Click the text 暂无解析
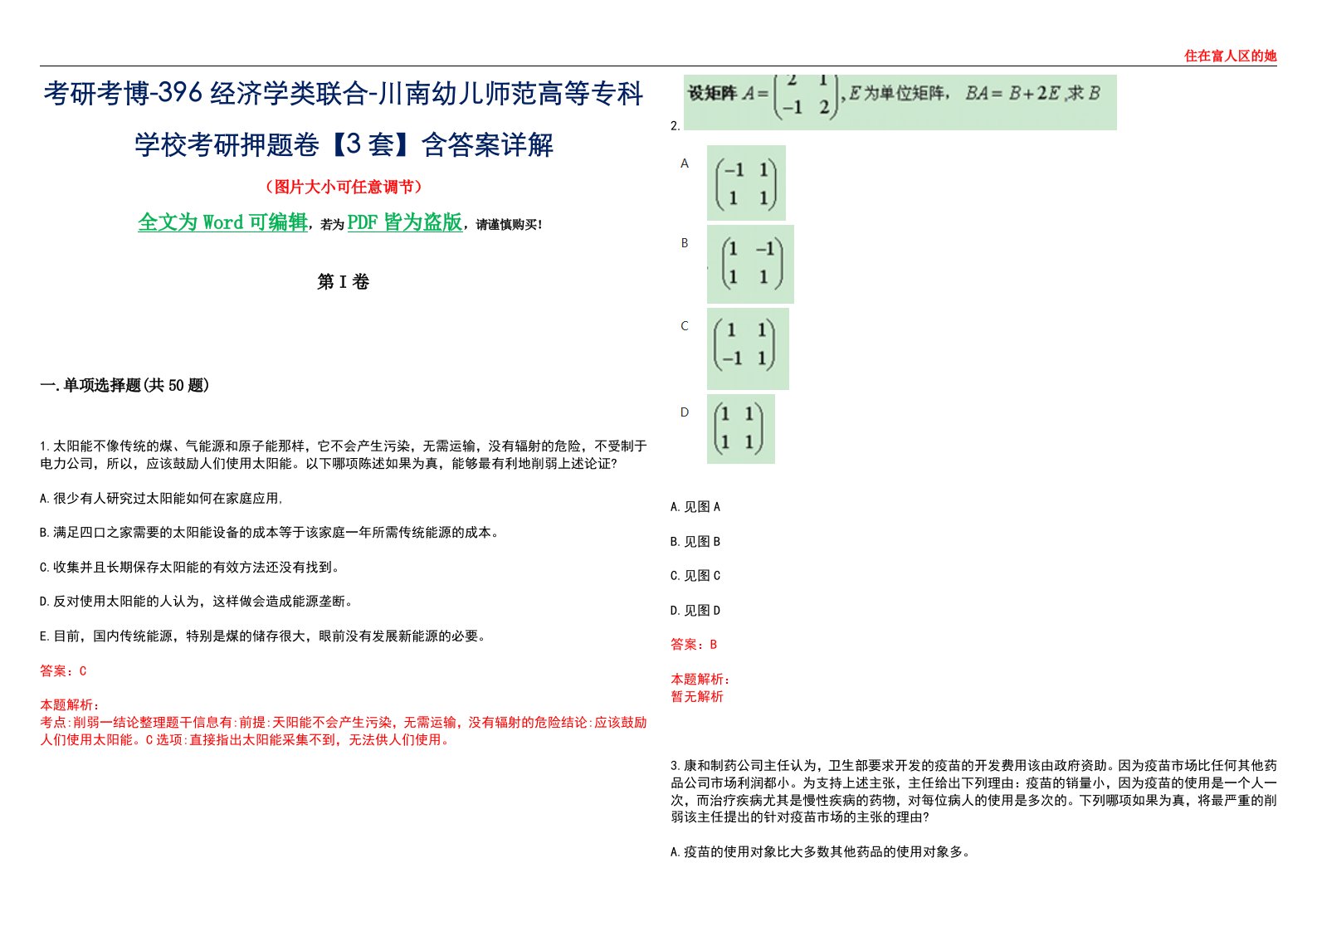This screenshot has height=931, width=1317. [x=697, y=697]
